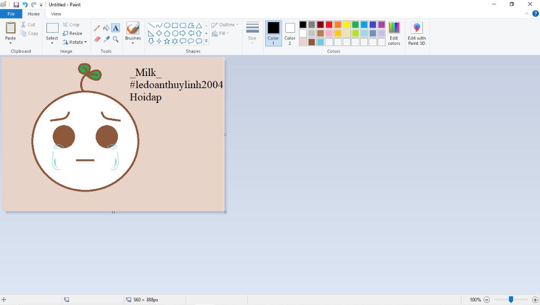Image resolution: width=540 pixels, height=305 pixels.
Task: Choose the Curve shape
Action: [159, 25]
